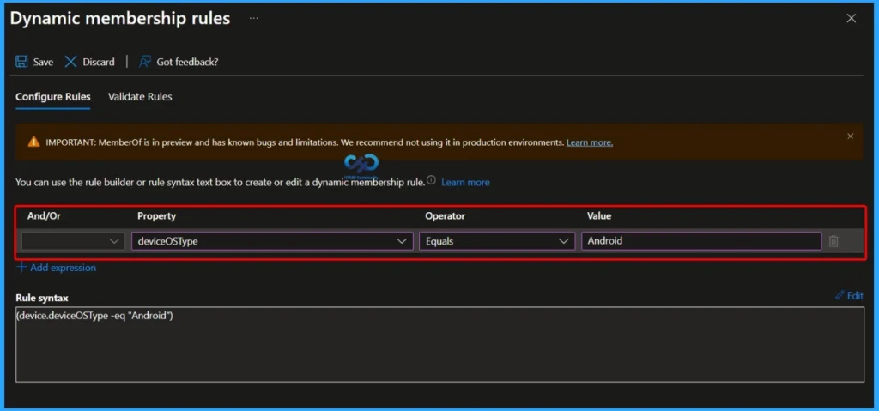Click the warning triangle icon

pos(33,142)
